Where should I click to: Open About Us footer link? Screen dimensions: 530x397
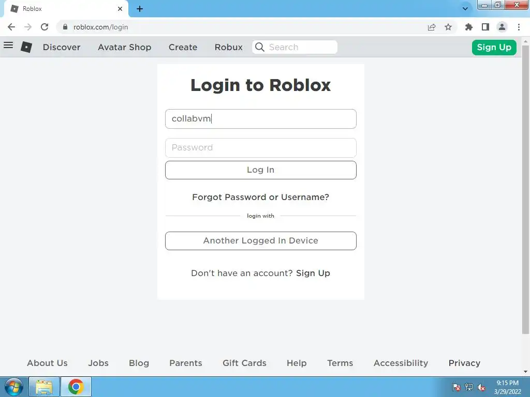[47, 363]
